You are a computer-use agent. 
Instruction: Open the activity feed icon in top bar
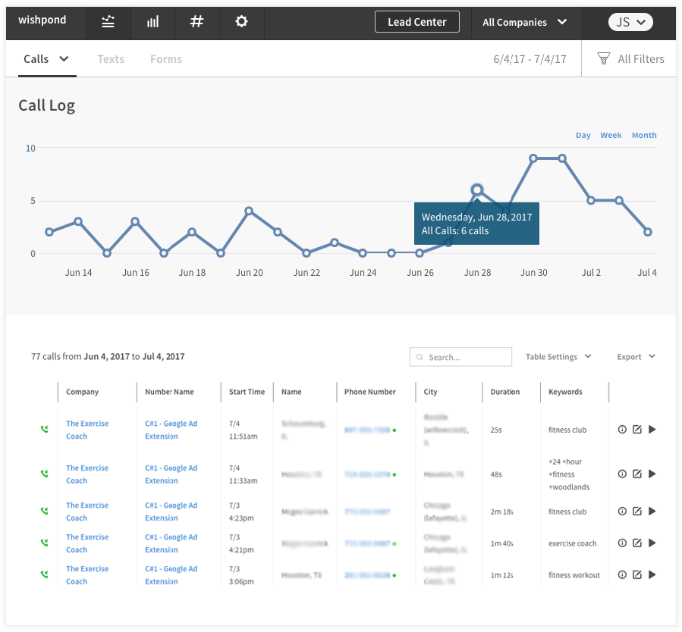point(108,21)
